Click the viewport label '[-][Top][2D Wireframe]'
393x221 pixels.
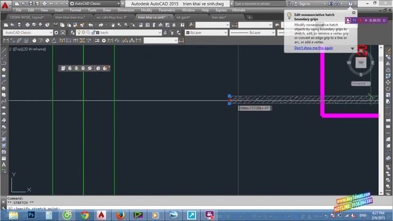28,49
